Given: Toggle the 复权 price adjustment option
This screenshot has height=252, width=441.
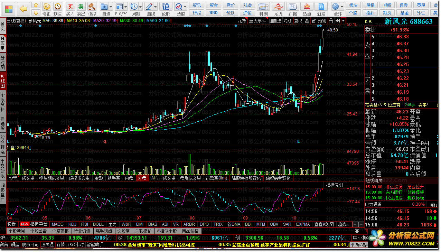Looking at the screenshot, I should coord(298,21).
